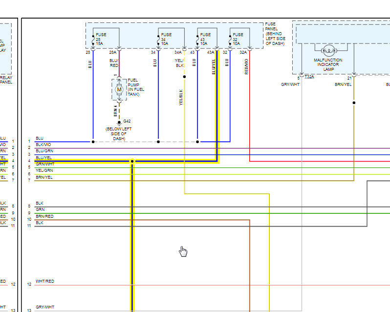Screen dimensions: 390x312
Task: Click the GRY/WHT label under the lamp module
Action: click(x=290, y=84)
